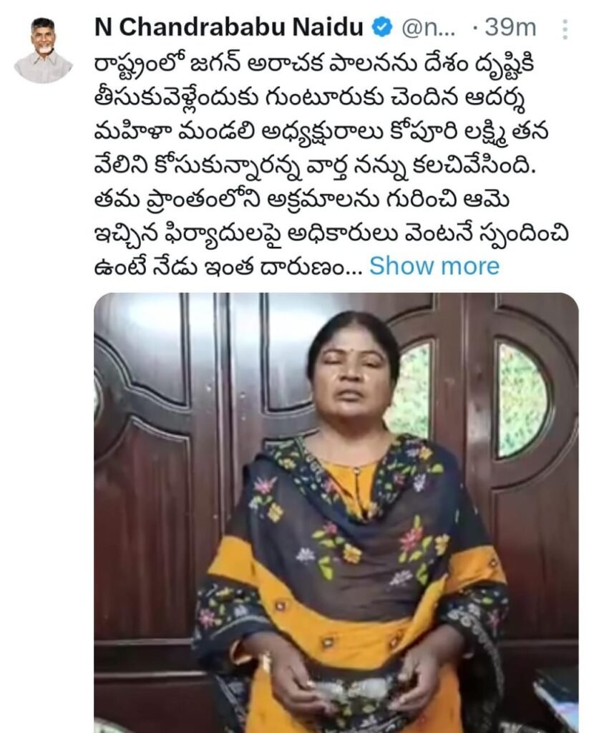Expand the tweet with Show more

434,266
